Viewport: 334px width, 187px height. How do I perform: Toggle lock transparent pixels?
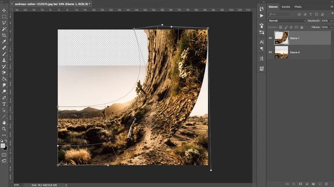point(281,28)
